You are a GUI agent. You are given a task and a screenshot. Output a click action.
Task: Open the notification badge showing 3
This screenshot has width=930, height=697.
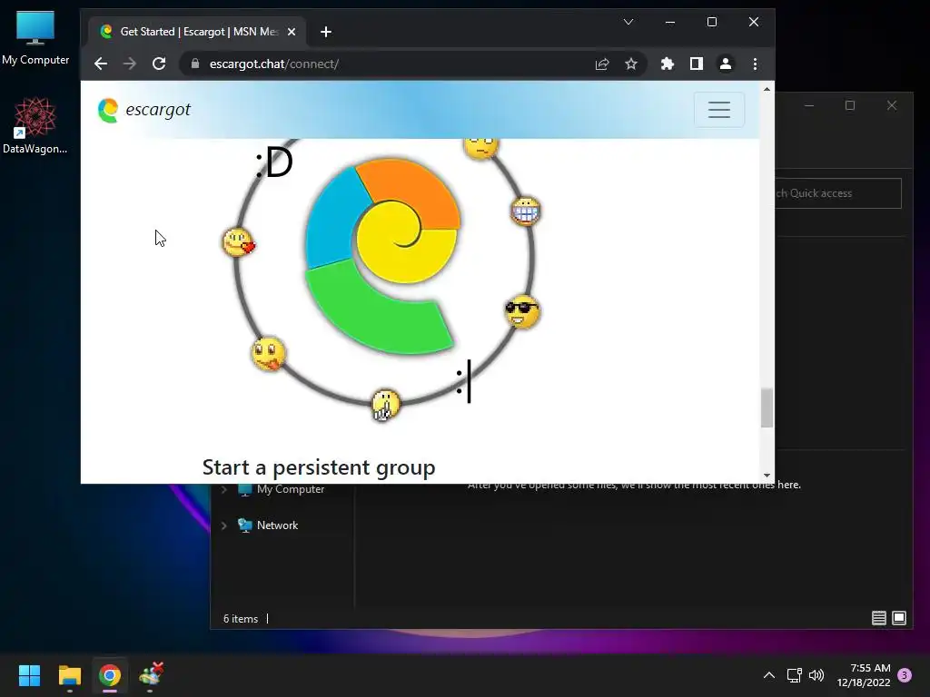pos(905,675)
